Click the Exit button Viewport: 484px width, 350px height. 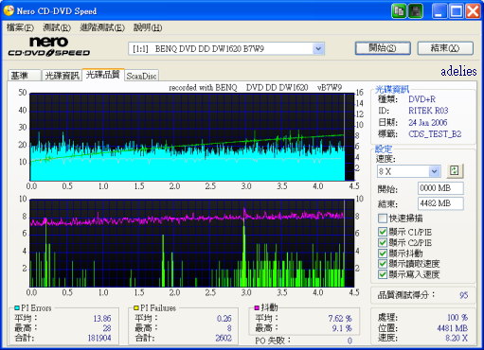pos(445,48)
